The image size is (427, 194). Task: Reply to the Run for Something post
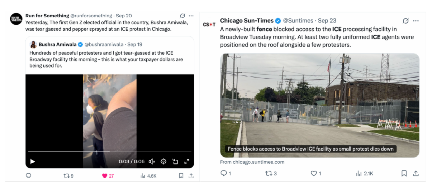[28, 176]
